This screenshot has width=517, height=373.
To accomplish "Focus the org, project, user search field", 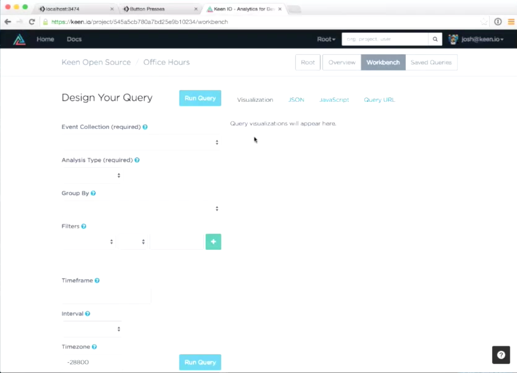I will tap(385, 39).
